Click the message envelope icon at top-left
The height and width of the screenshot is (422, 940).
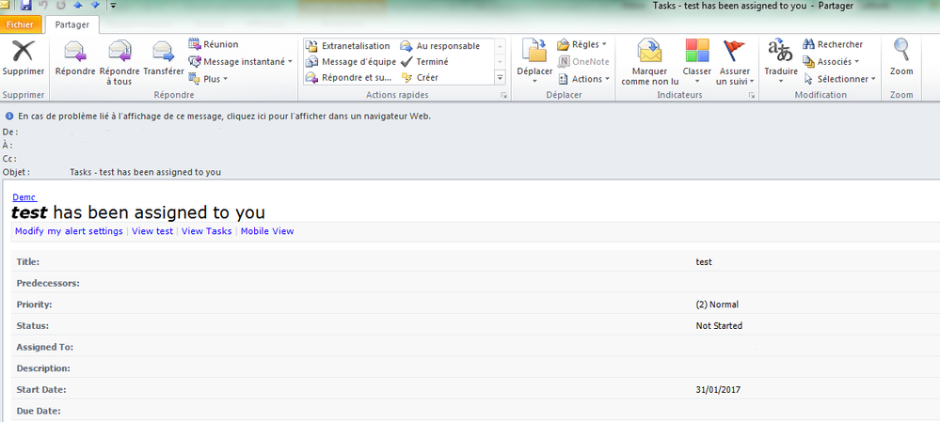5,5
